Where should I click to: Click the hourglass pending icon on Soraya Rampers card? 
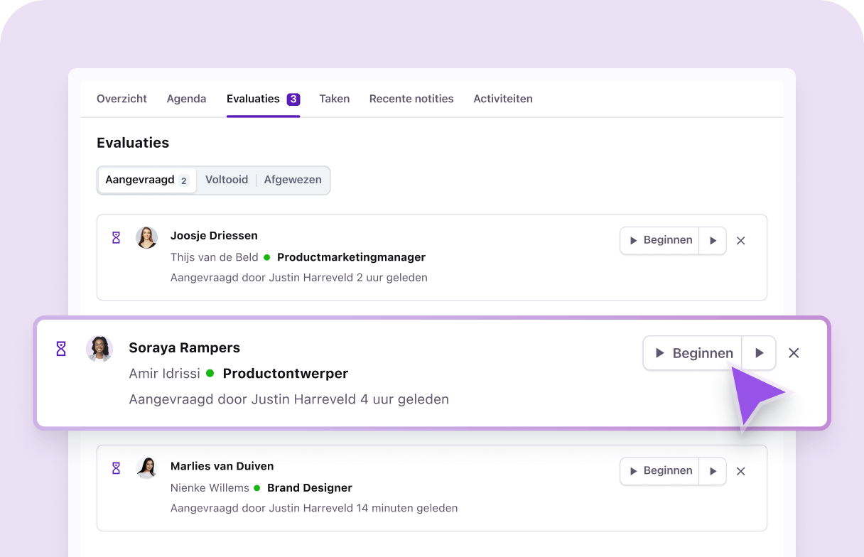pos(60,349)
